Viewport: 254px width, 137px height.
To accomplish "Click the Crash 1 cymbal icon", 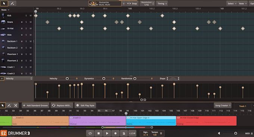I will click(3, 67).
